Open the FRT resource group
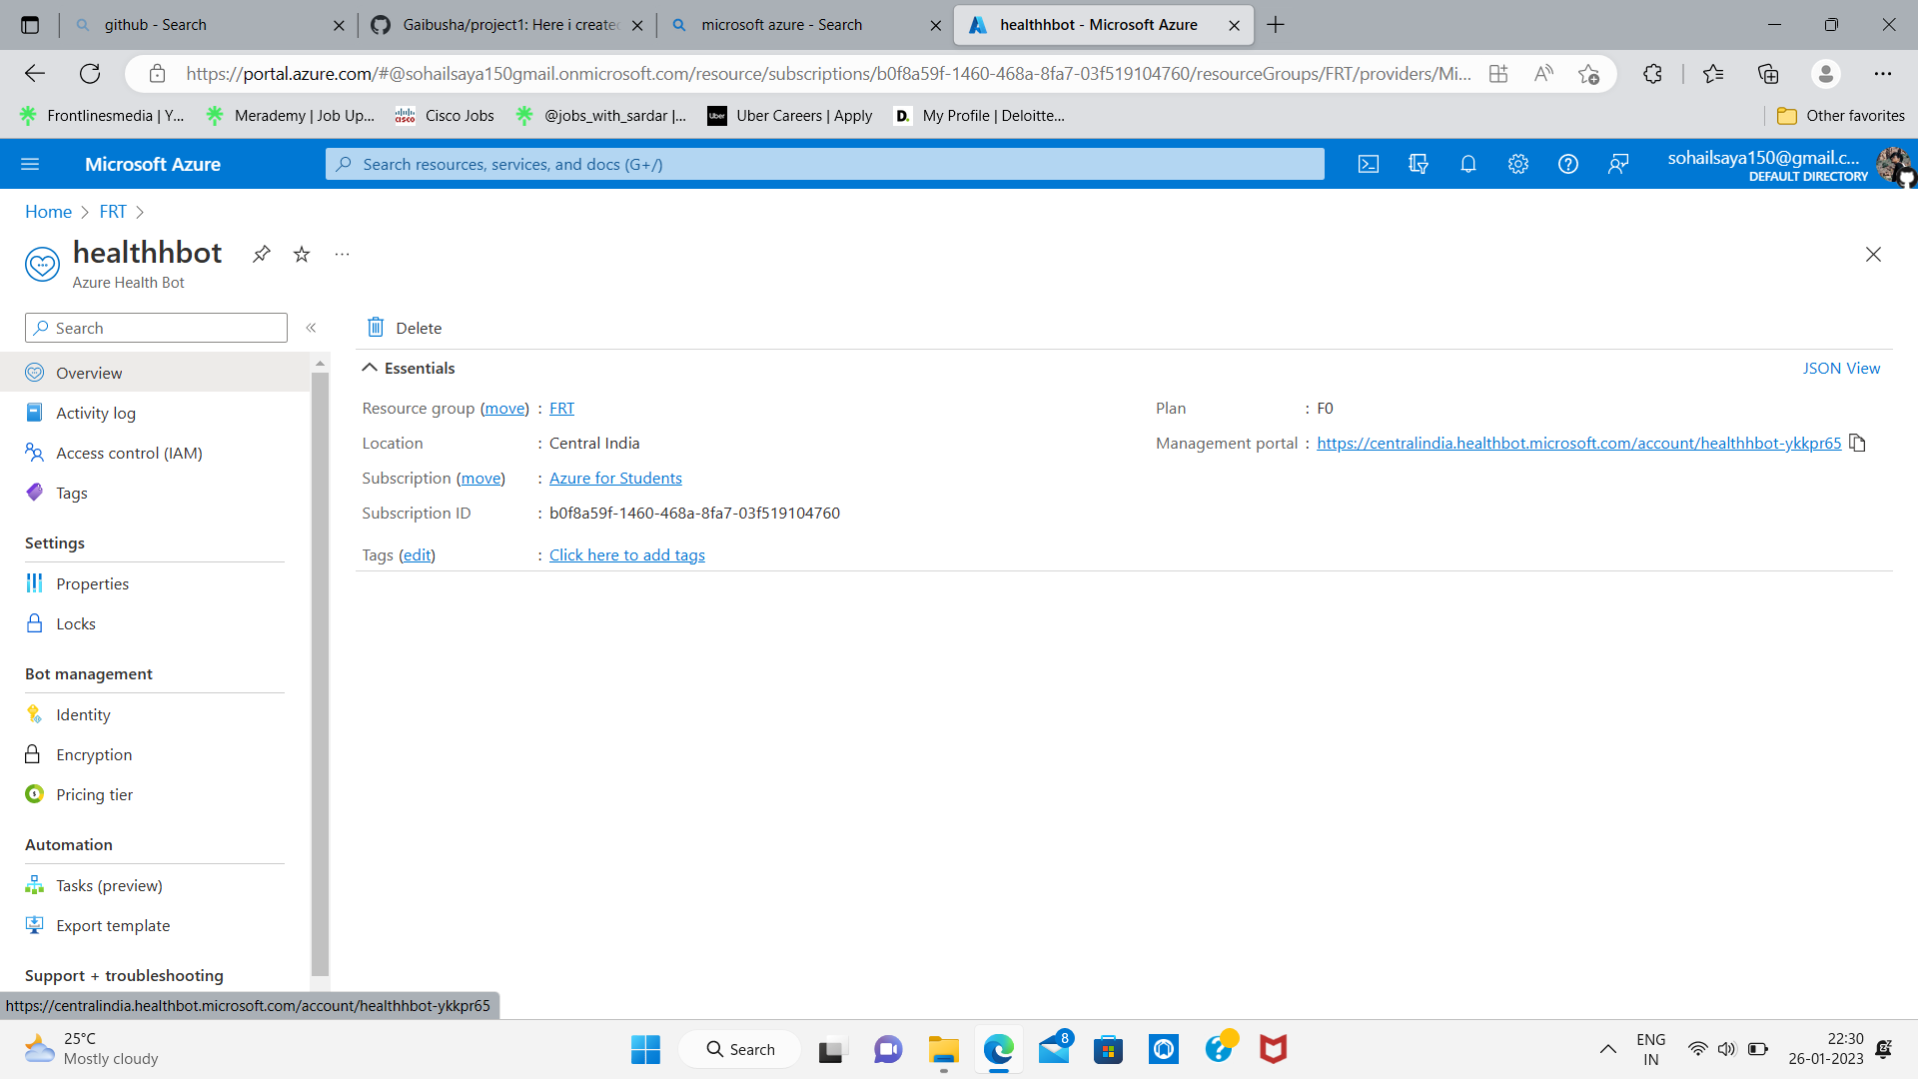 [x=561, y=408]
